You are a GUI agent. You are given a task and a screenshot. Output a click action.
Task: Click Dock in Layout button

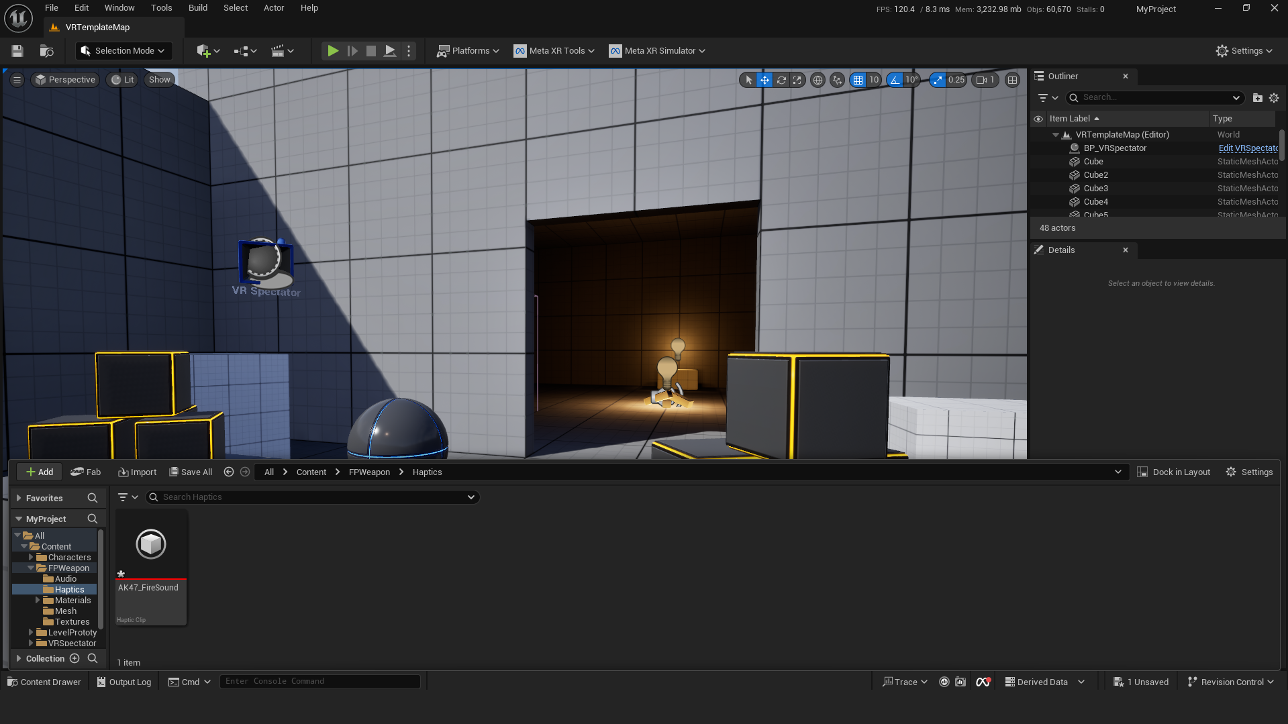1174,472
